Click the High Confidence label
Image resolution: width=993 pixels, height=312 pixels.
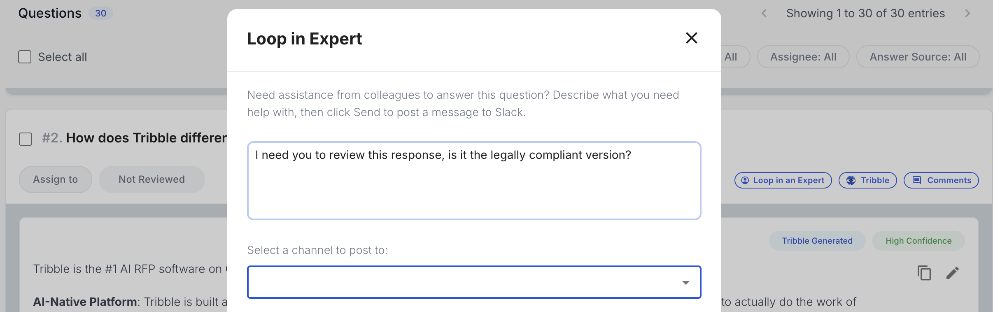coord(918,241)
